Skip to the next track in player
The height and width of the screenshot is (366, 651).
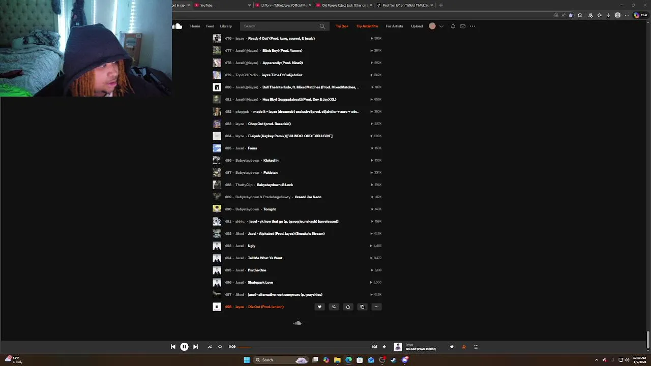coord(195,347)
